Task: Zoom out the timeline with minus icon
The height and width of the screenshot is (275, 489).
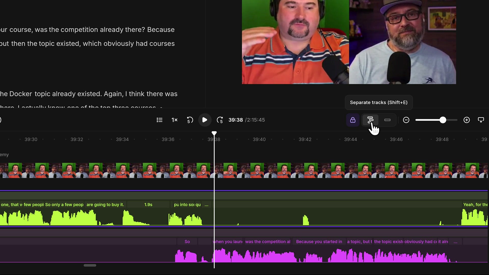Action: (x=406, y=120)
